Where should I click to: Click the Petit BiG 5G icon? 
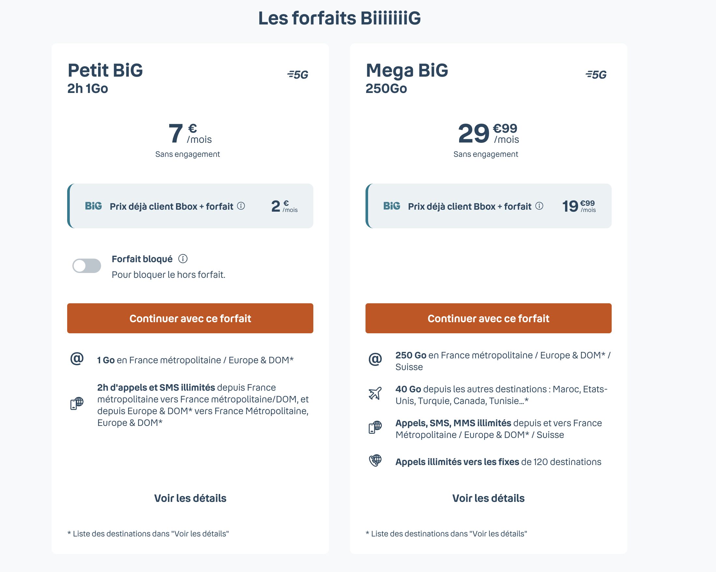[298, 75]
